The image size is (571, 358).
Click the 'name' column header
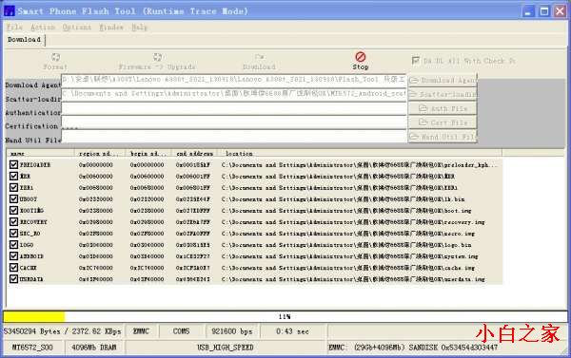pos(40,154)
